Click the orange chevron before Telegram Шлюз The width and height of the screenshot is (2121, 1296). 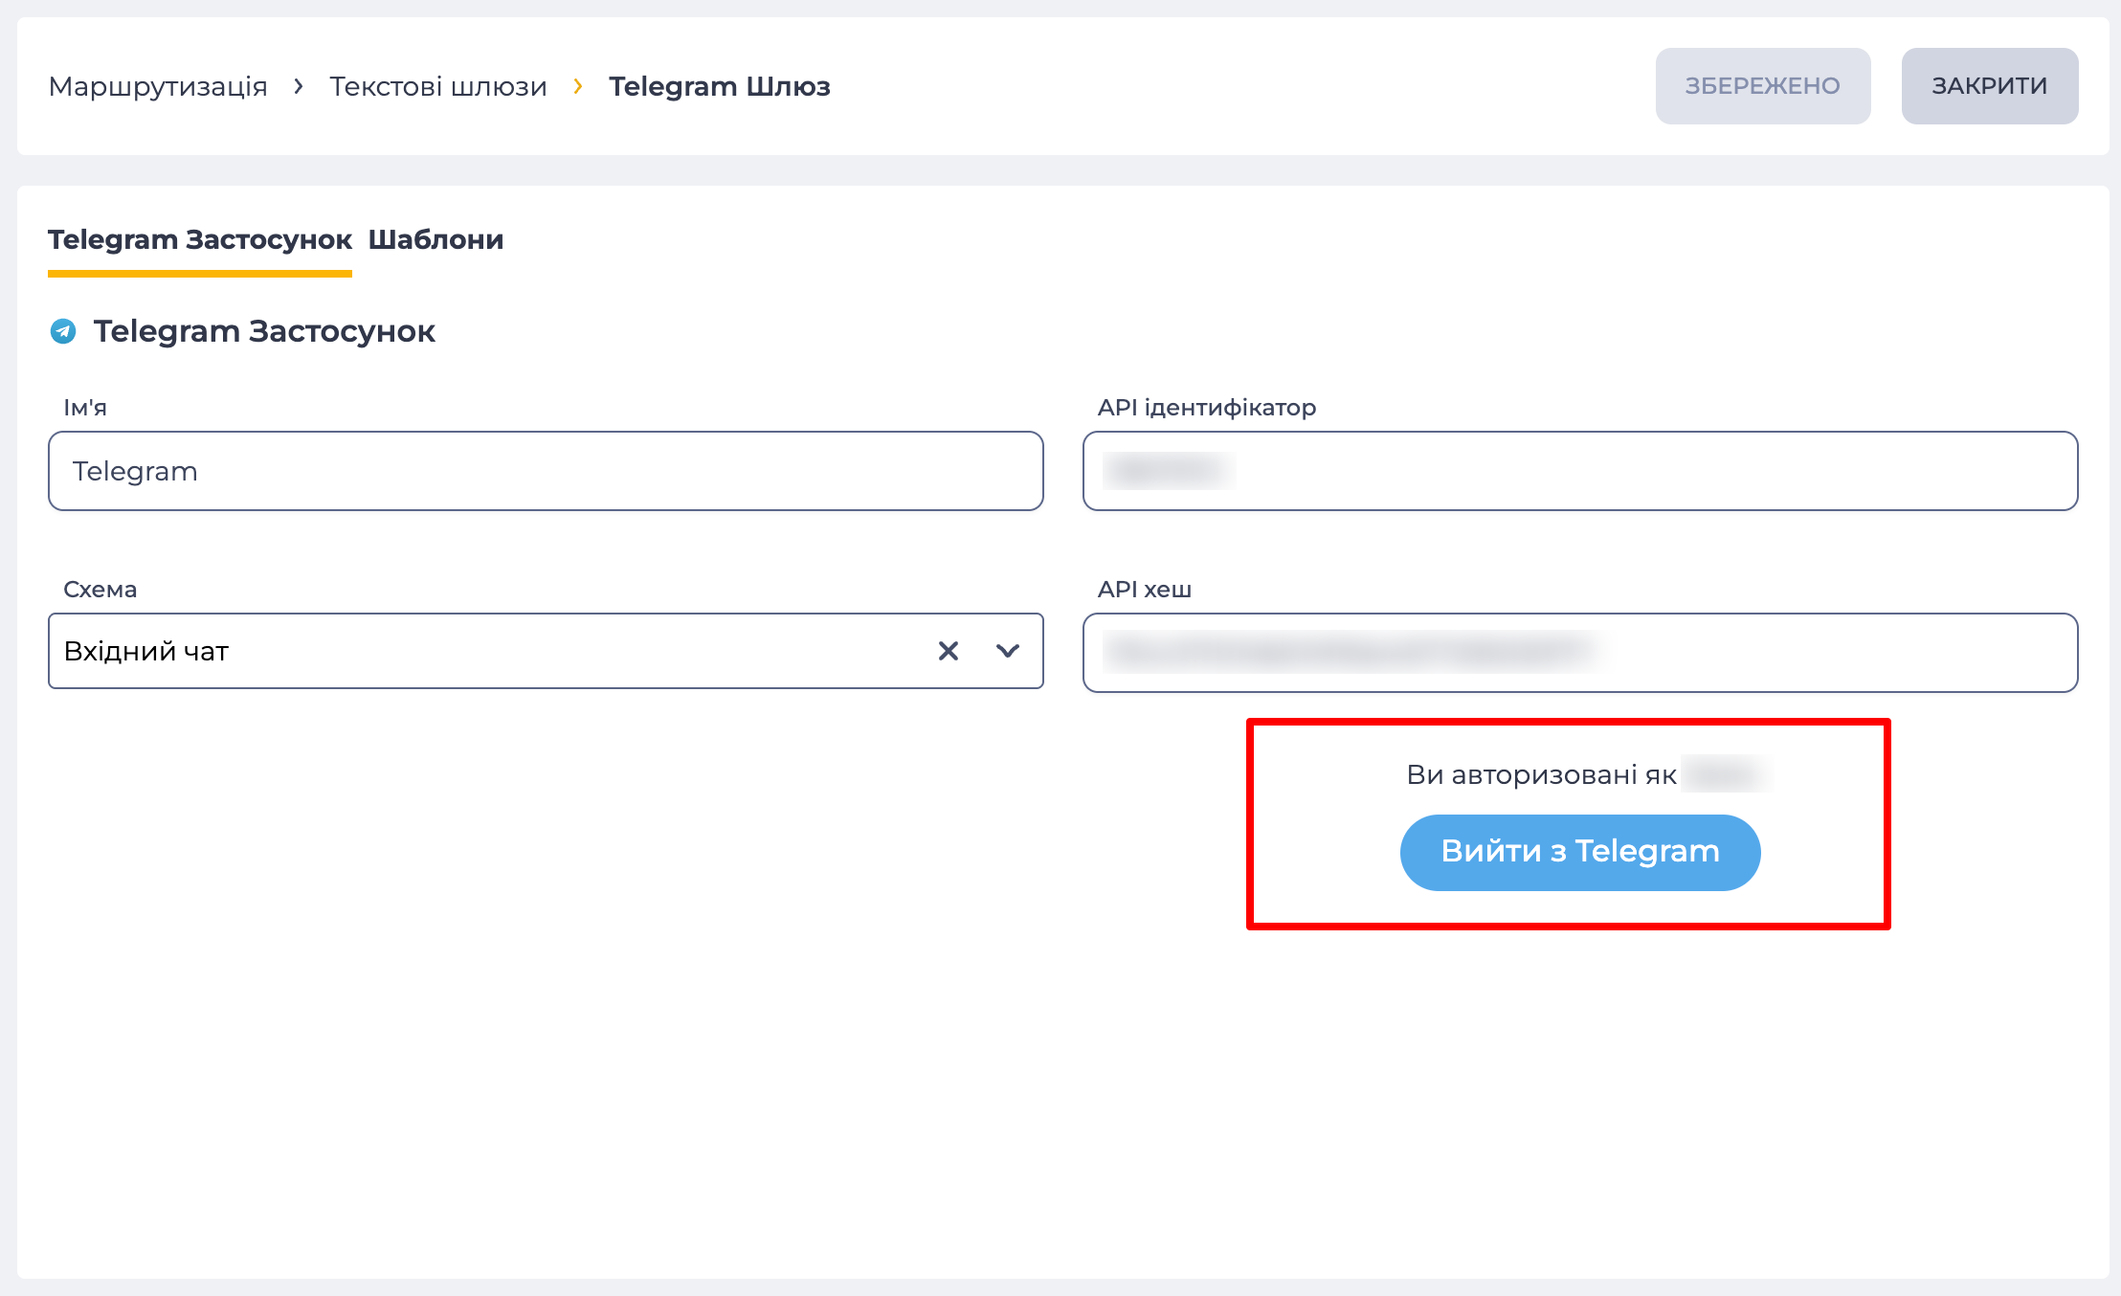tap(578, 86)
